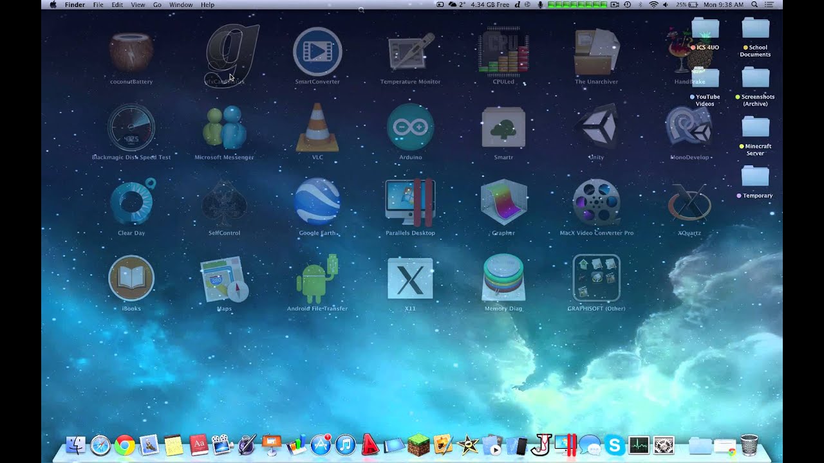Launch Safari from the Dock
Image resolution: width=824 pixels, height=463 pixels.
(x=100, y=445)
